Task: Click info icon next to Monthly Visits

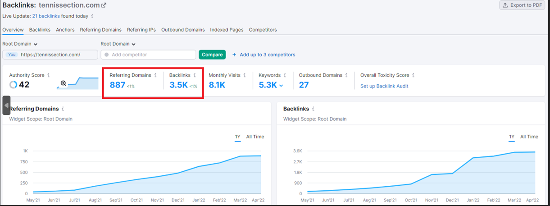Action: point(245,75)
